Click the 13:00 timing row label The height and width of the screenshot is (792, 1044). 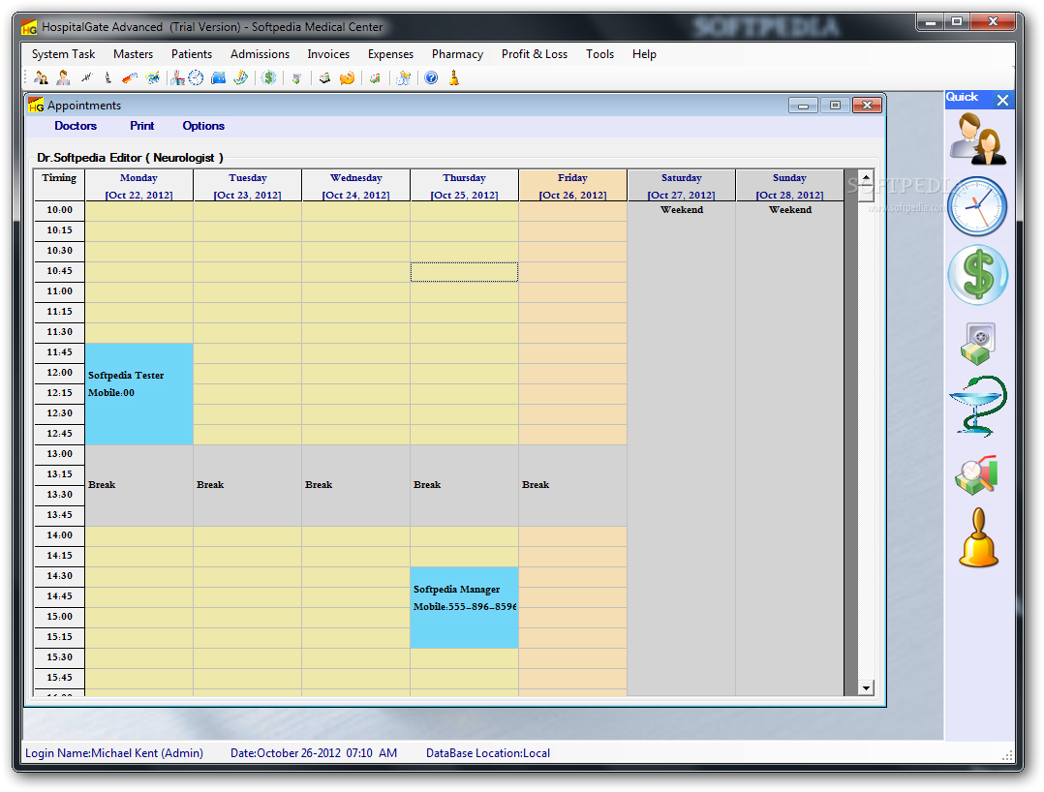point(59,454)
